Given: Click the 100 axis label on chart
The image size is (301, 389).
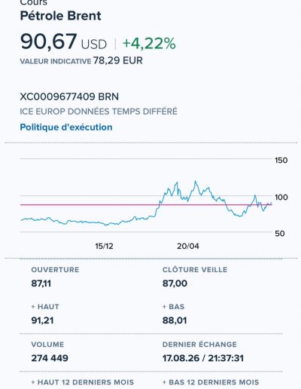Looking at the screenshot, I should pyautogui.click(x=281, y=198).
